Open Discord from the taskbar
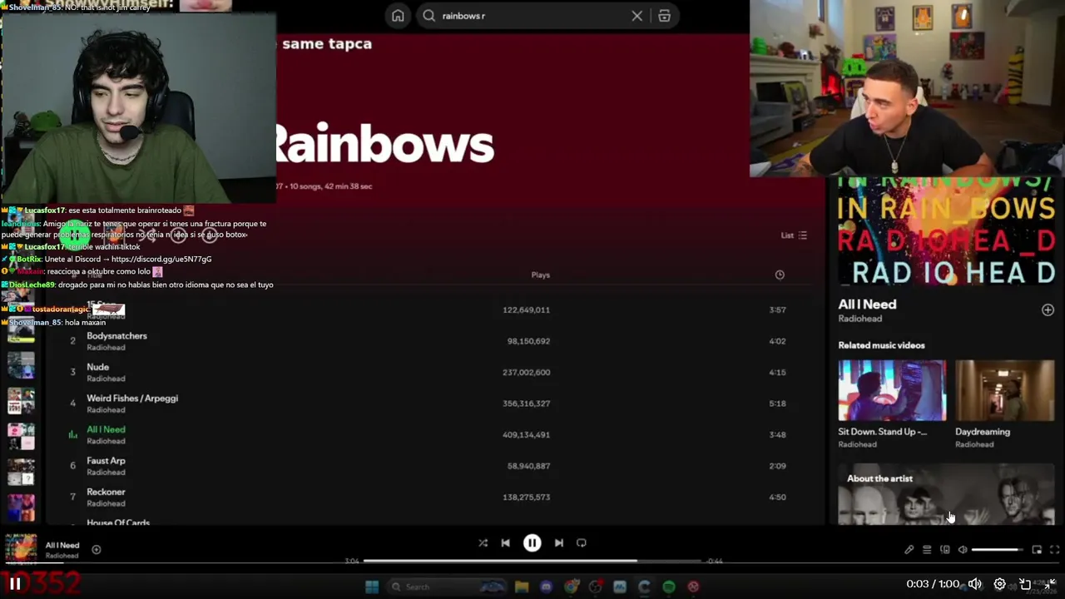The height and width of the screenshot is (599, 1065). [546, 587]
